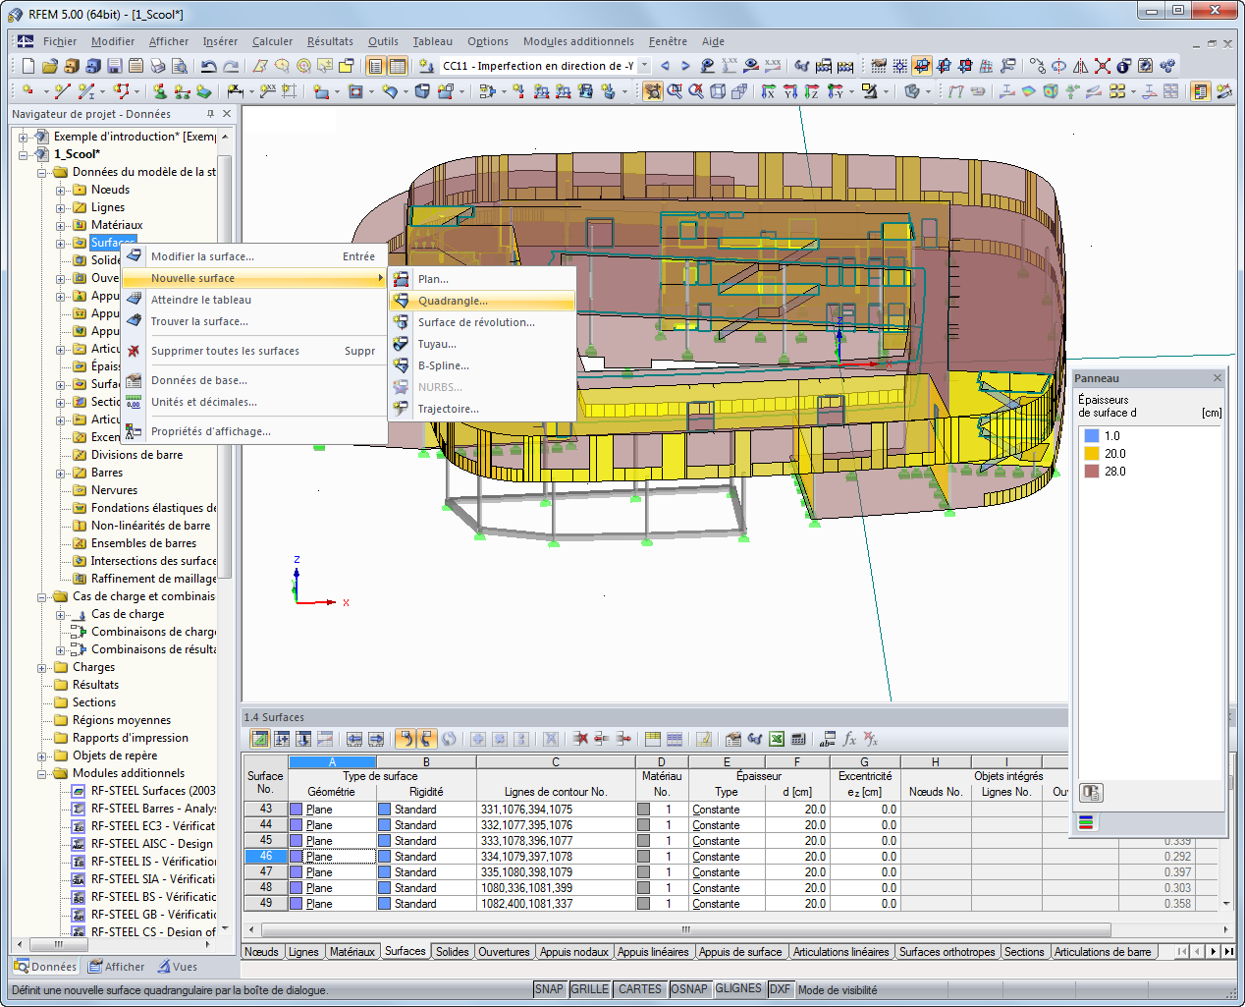Switch navigator to Afficher tab
Image resolution: width=1245 pixels, height=1007 pixels.
coord(116,967)
